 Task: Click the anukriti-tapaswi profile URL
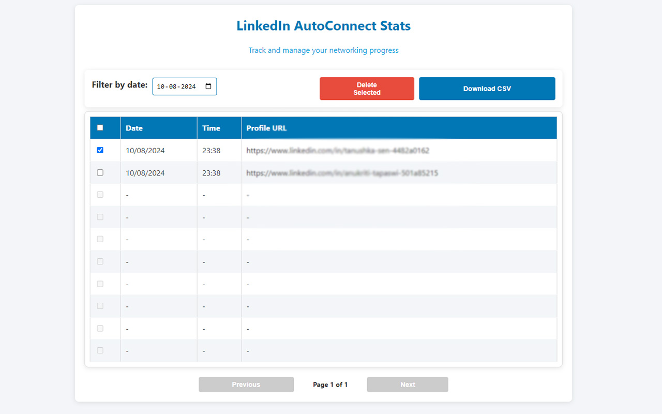(x=342, y=173)
